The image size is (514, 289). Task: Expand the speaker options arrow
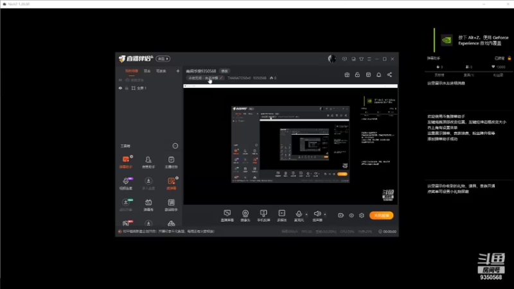[x=325, y=215]
